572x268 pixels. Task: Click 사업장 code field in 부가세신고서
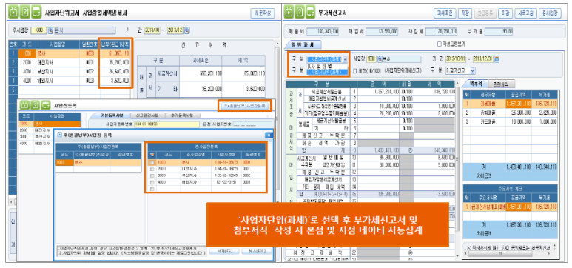371,59
